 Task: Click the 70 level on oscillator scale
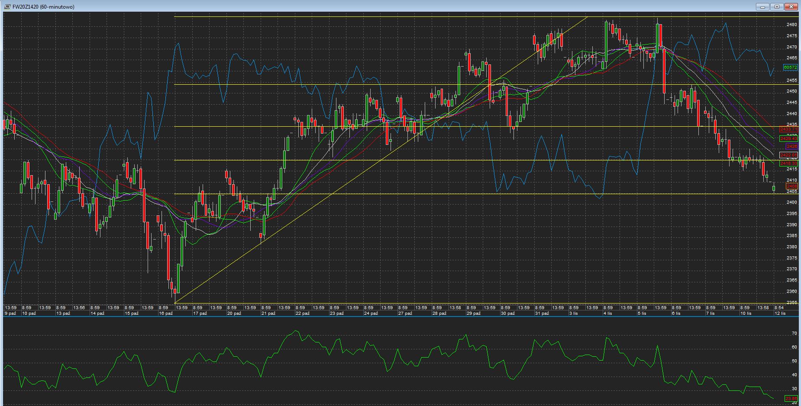pos(794,333)
